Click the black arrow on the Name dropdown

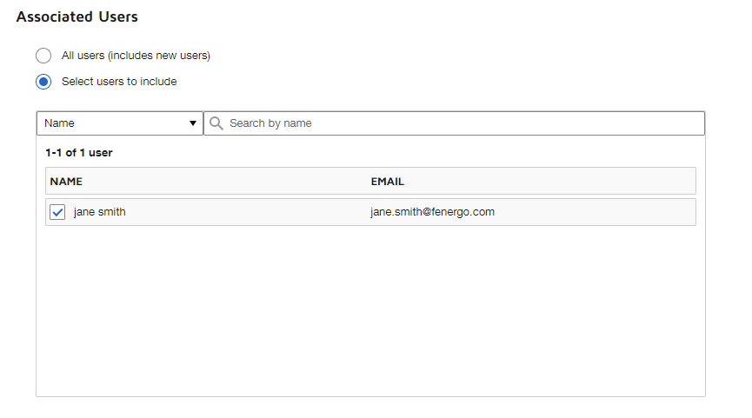[x=193, y=123]
